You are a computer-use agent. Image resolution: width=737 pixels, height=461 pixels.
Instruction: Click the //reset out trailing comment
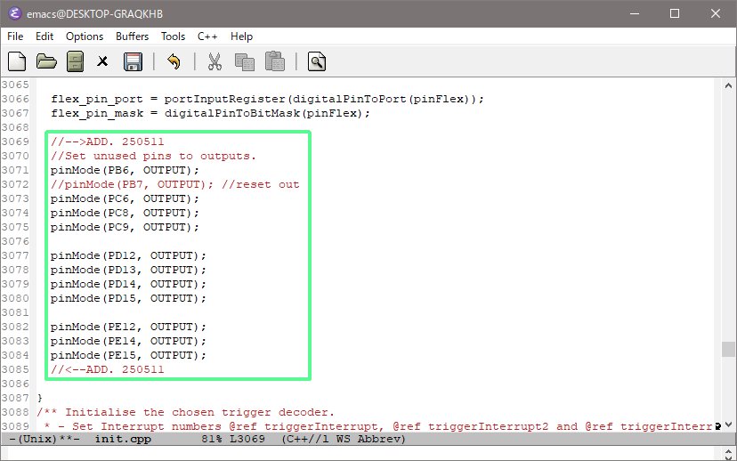click(x=261, y=184)
